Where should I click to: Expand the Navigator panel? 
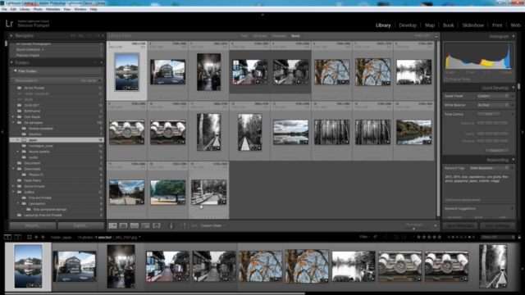(x=11, y=35)
